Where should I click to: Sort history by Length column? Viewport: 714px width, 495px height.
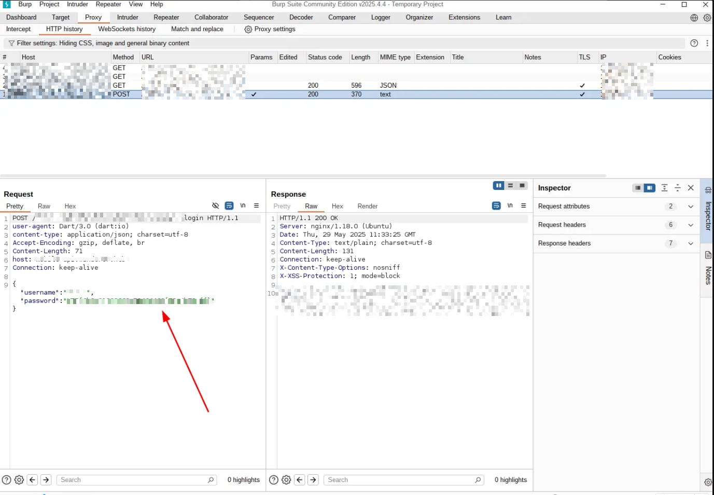click(361, 58)
